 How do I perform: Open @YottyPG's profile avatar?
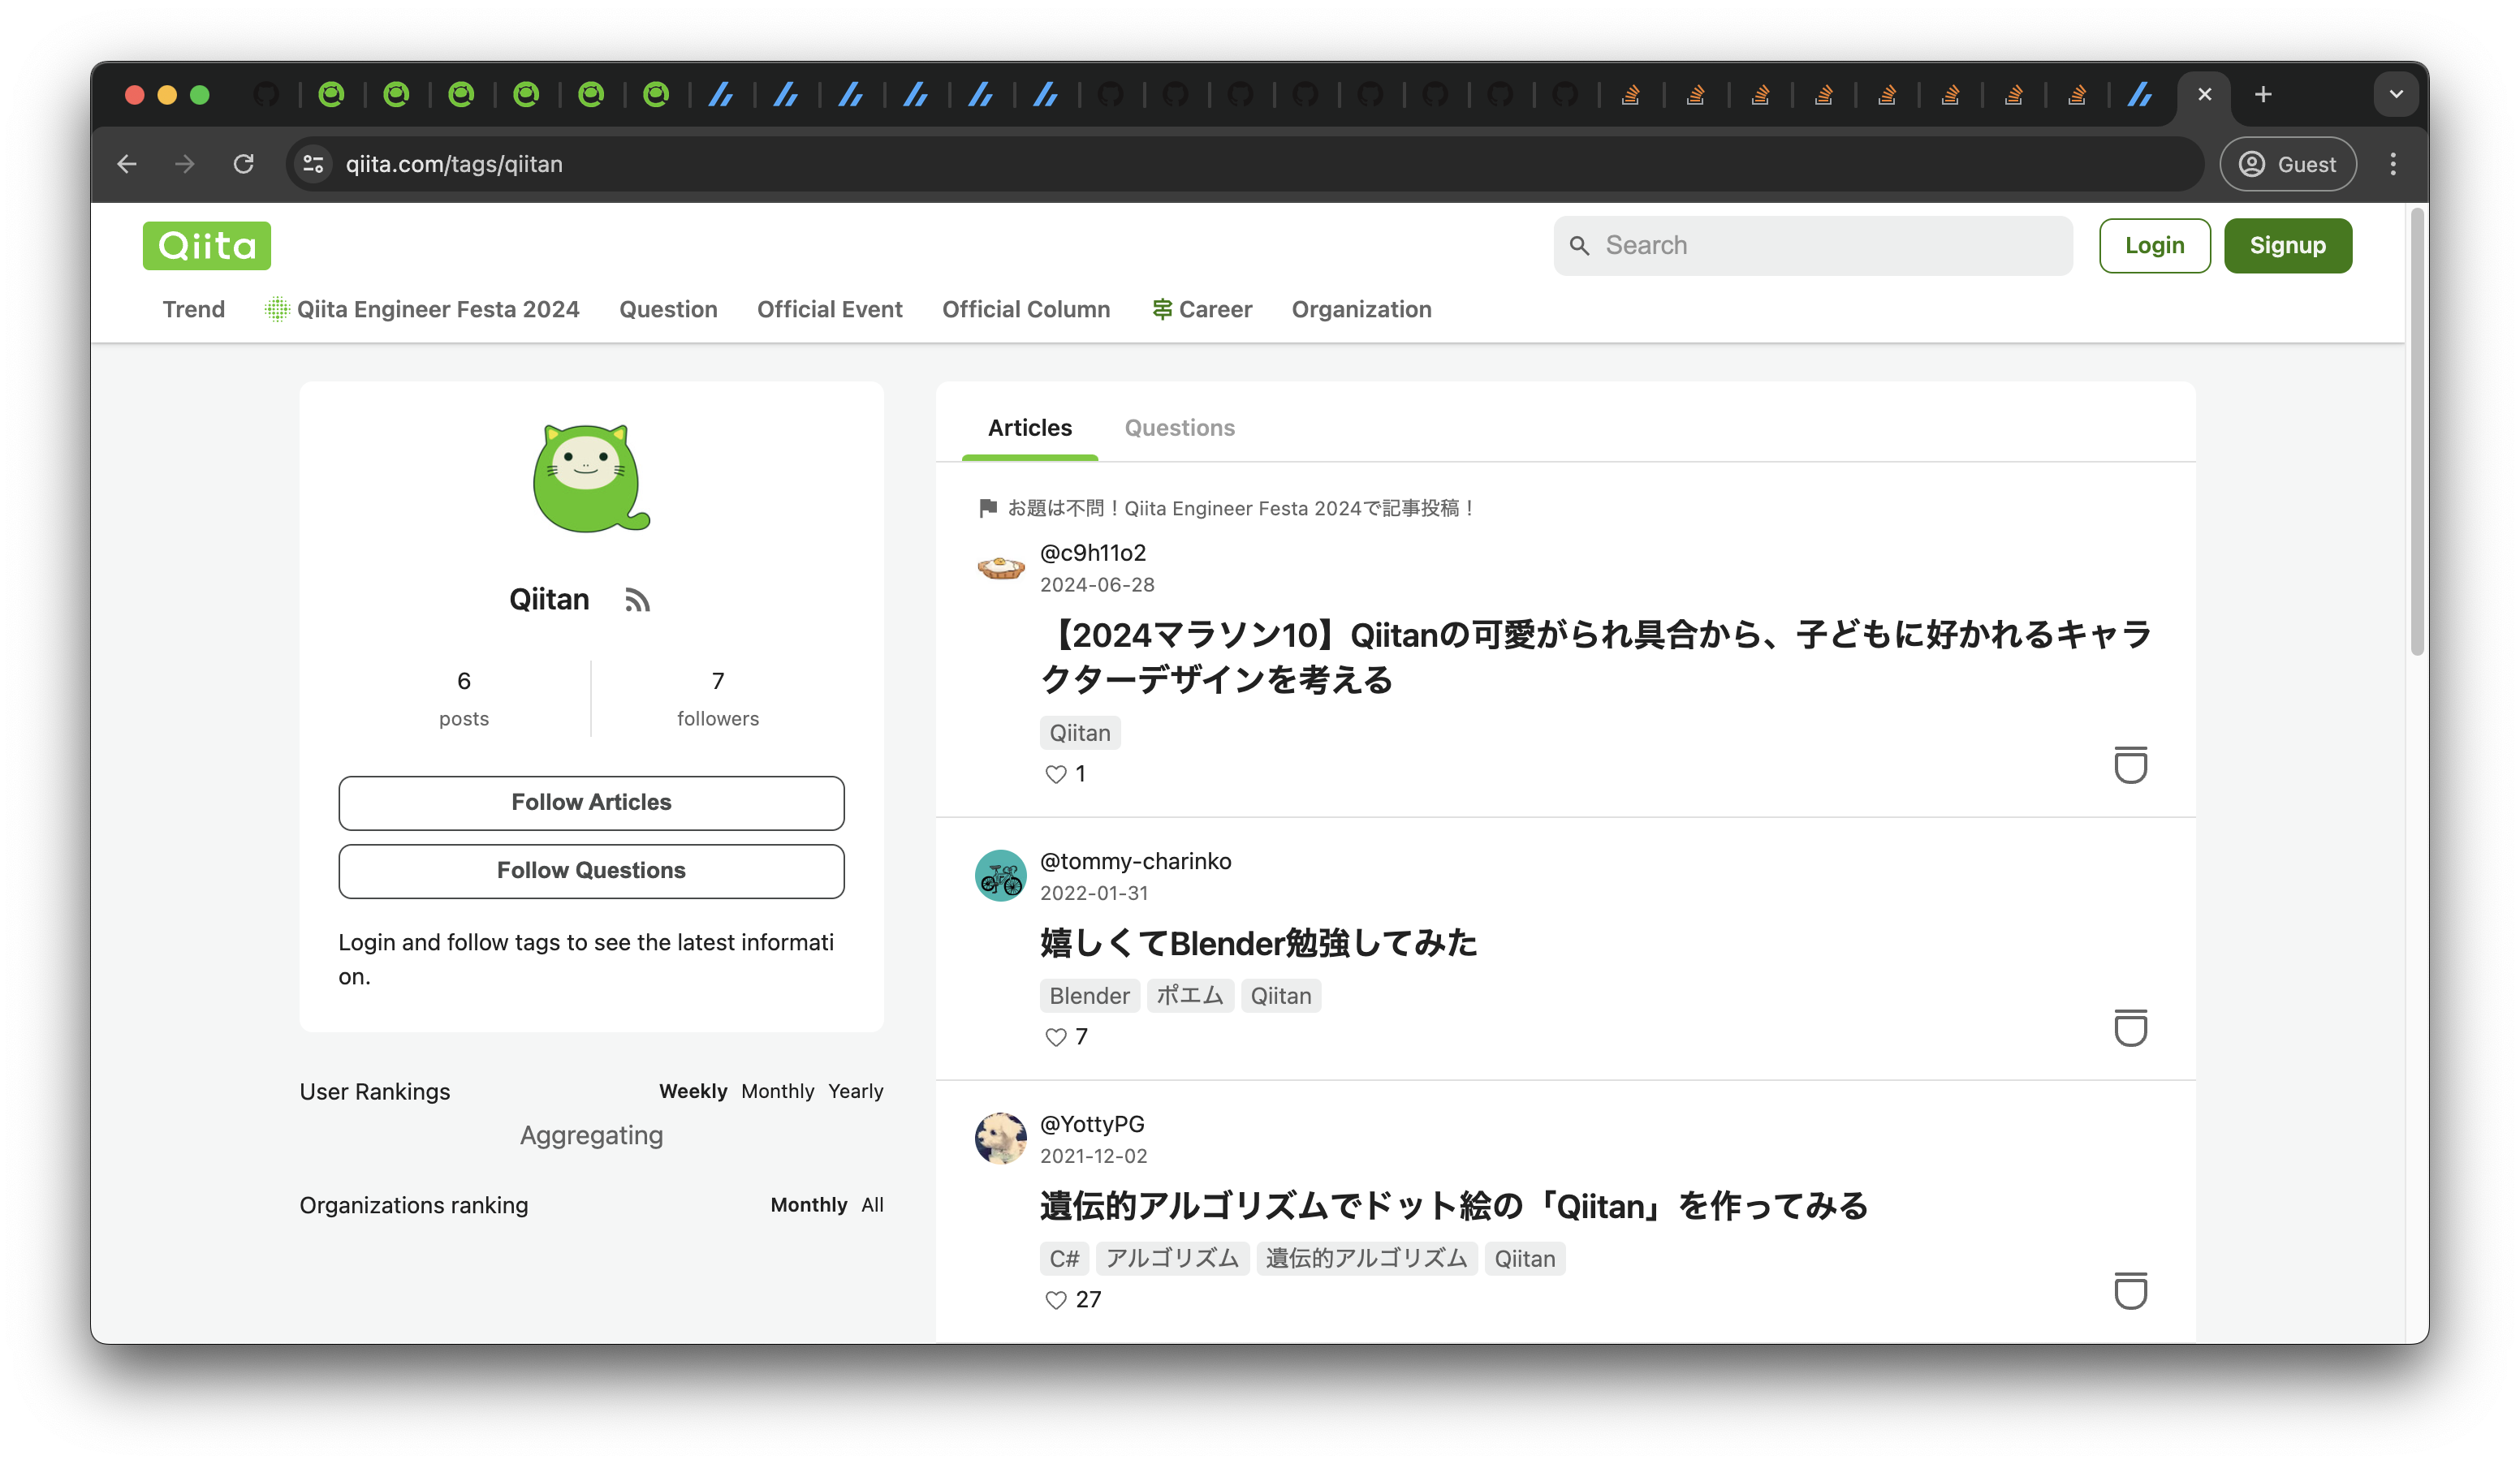pos(1000,1137)
